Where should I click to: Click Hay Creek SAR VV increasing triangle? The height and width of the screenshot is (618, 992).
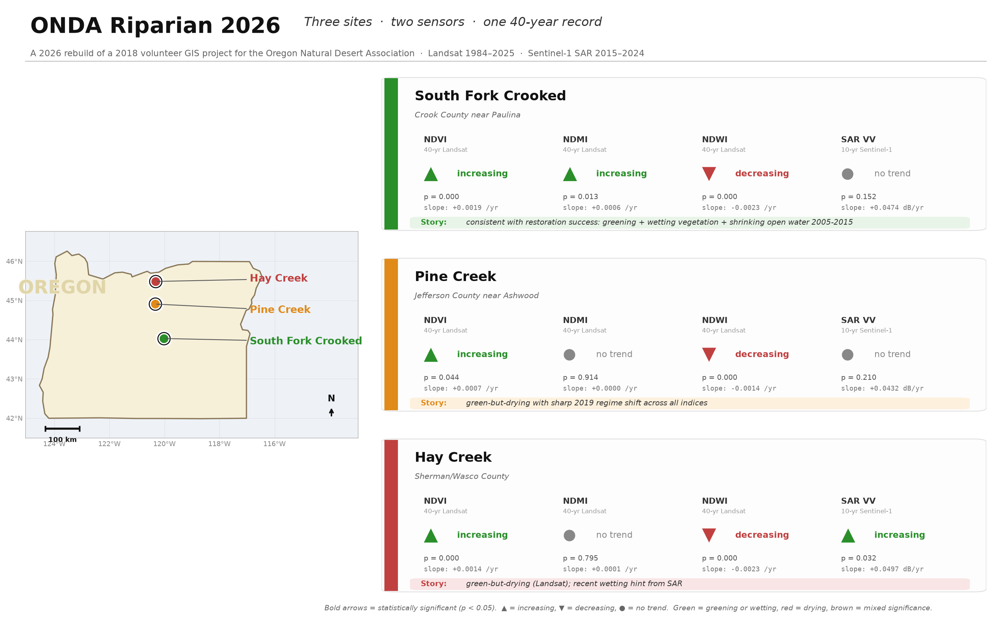pos(848,535)
